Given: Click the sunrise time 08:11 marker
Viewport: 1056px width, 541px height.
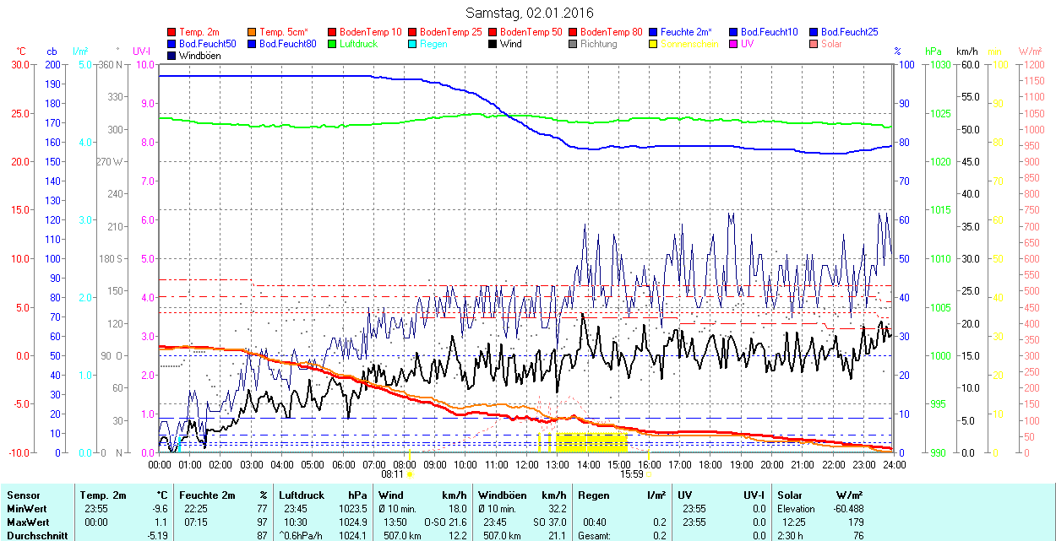Looking at the screenshot, I should [393, 474].
